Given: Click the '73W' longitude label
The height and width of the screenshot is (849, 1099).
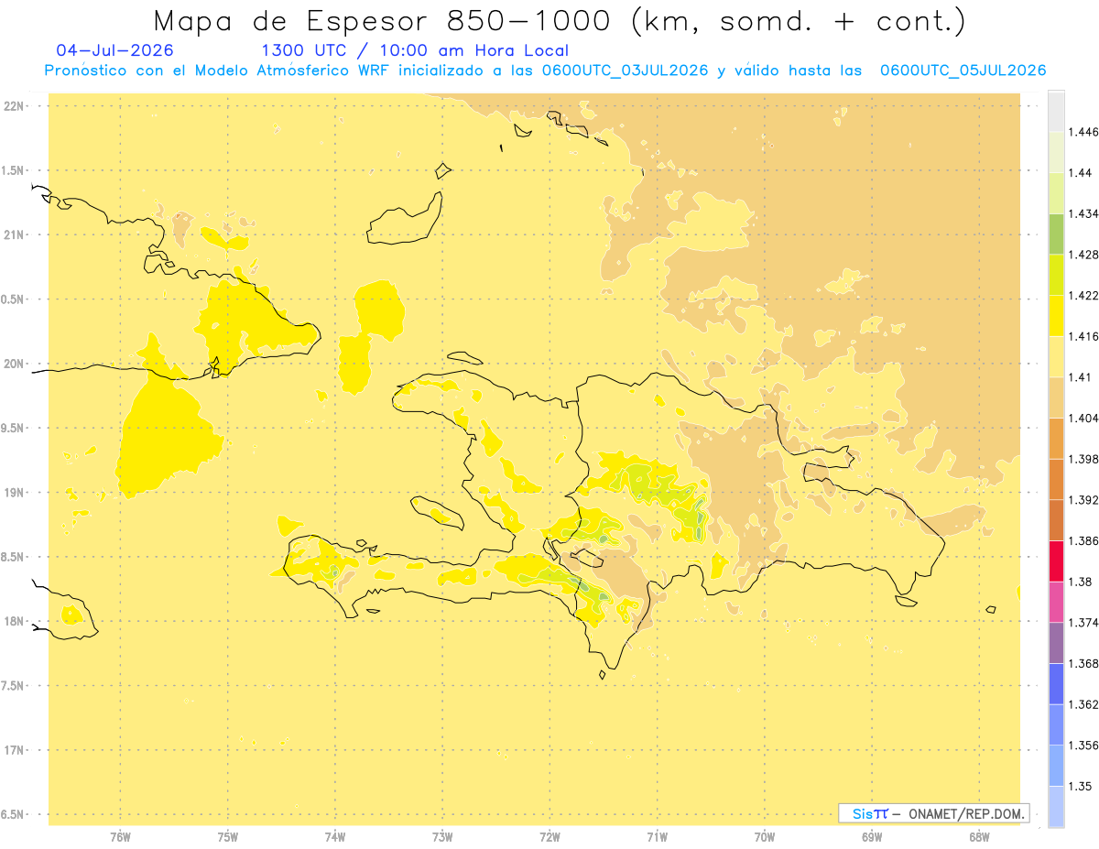Looking at the screenshot, I should tap(442, 835).
